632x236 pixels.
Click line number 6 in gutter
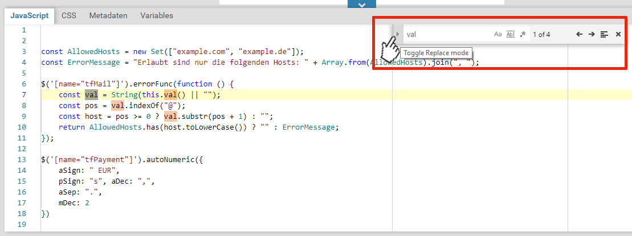[24, 84]
